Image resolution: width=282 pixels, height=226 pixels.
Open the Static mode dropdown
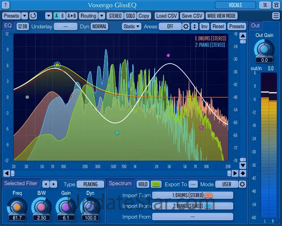(x=132, y=26)
